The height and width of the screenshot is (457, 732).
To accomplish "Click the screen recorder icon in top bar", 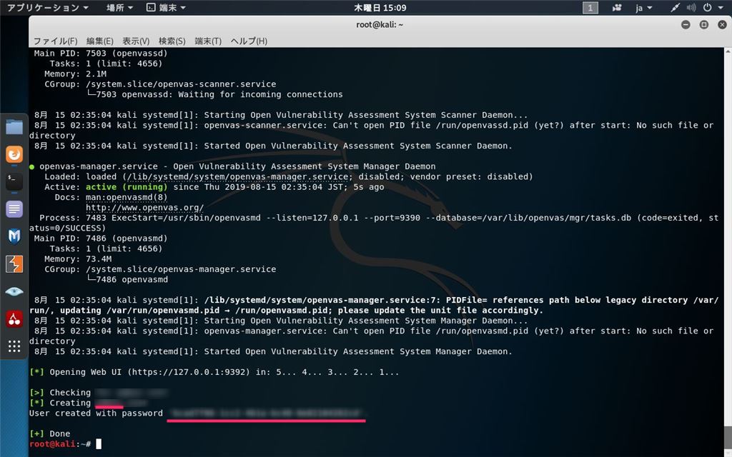I will coord(617,7).
